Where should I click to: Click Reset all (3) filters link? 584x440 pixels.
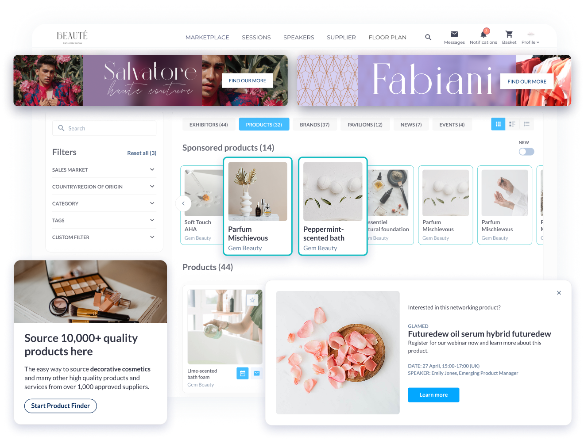click(x=142, y=153)
